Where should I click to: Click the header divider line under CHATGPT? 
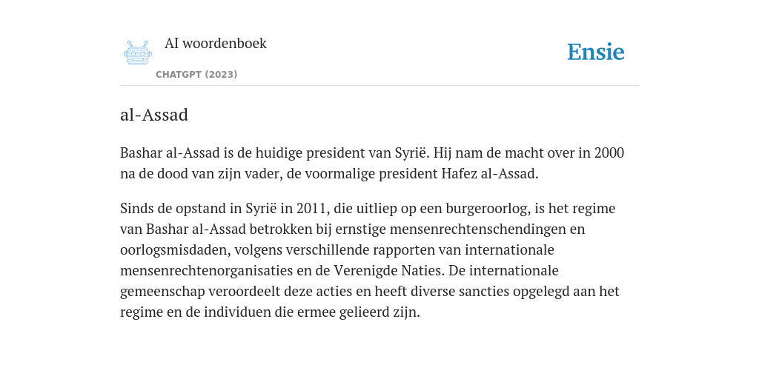tap(379, 86)
